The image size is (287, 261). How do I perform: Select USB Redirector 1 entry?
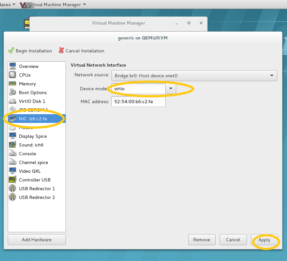pyautogui.click(x=37, y=189)
